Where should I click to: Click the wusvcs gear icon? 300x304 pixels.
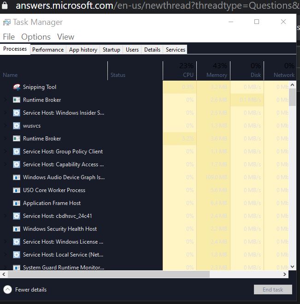(x=17, y=126)
